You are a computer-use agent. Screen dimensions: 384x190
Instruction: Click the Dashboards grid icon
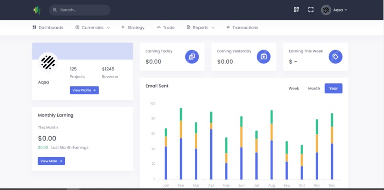[x=34, y=27]
